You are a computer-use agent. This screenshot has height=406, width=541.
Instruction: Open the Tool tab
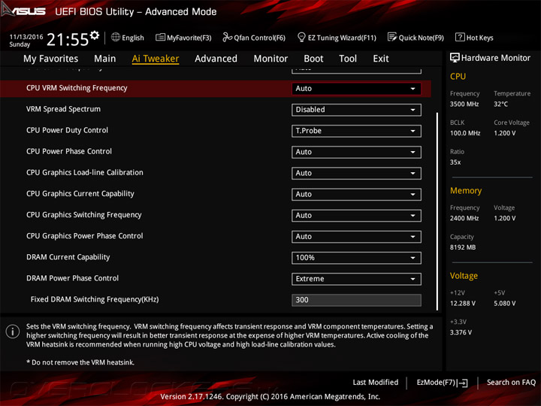click(x=348, y=59)
